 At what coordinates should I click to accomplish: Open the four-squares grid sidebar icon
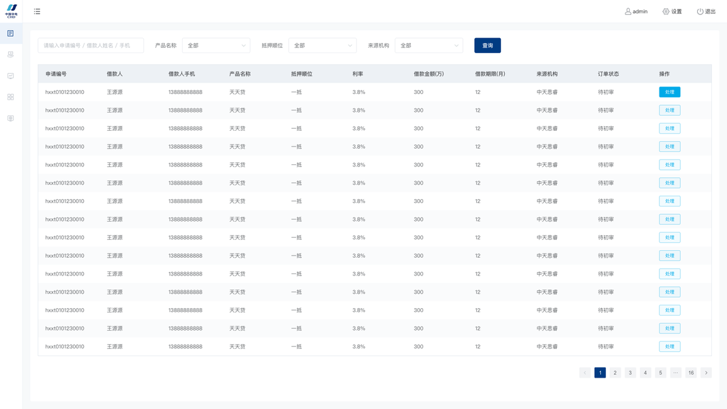[11, 97]
